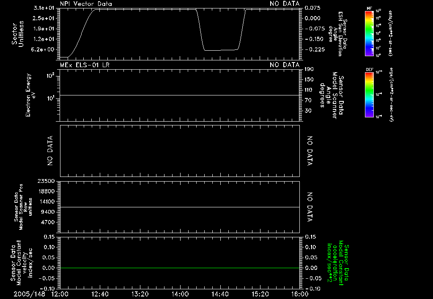The height and width of the screenshot is (299, 433).
Task: Click the 'Electron Energy eV' axis label
Action: pyautogui.click(x=30, y=95)
